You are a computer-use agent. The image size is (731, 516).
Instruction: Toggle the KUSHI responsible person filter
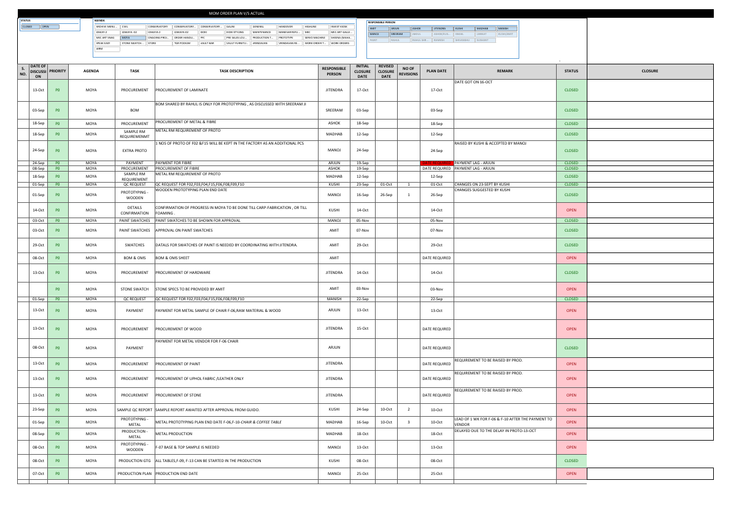(x=463, y=28)
